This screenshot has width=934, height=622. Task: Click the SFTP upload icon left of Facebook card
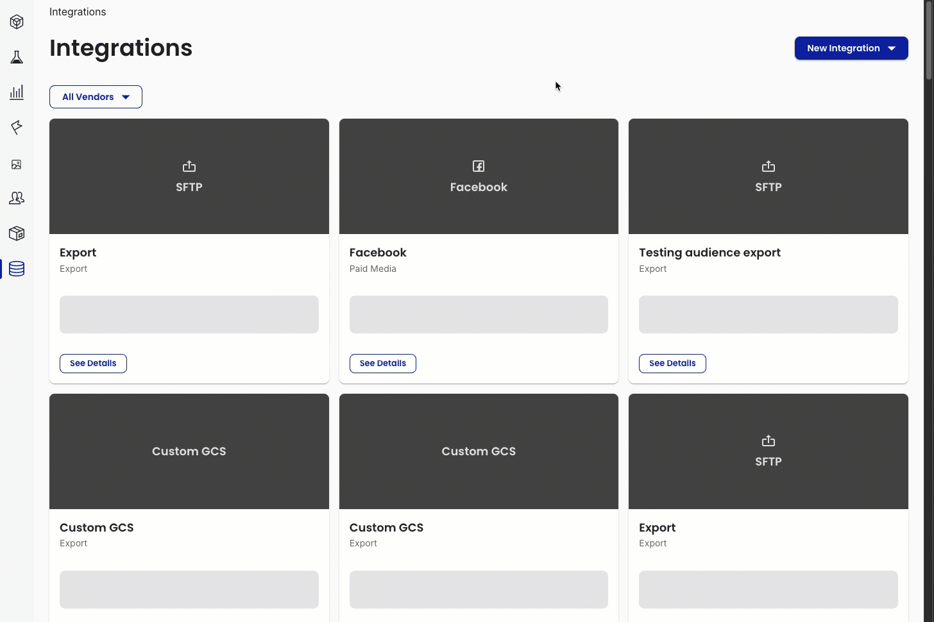pos(189,166)
